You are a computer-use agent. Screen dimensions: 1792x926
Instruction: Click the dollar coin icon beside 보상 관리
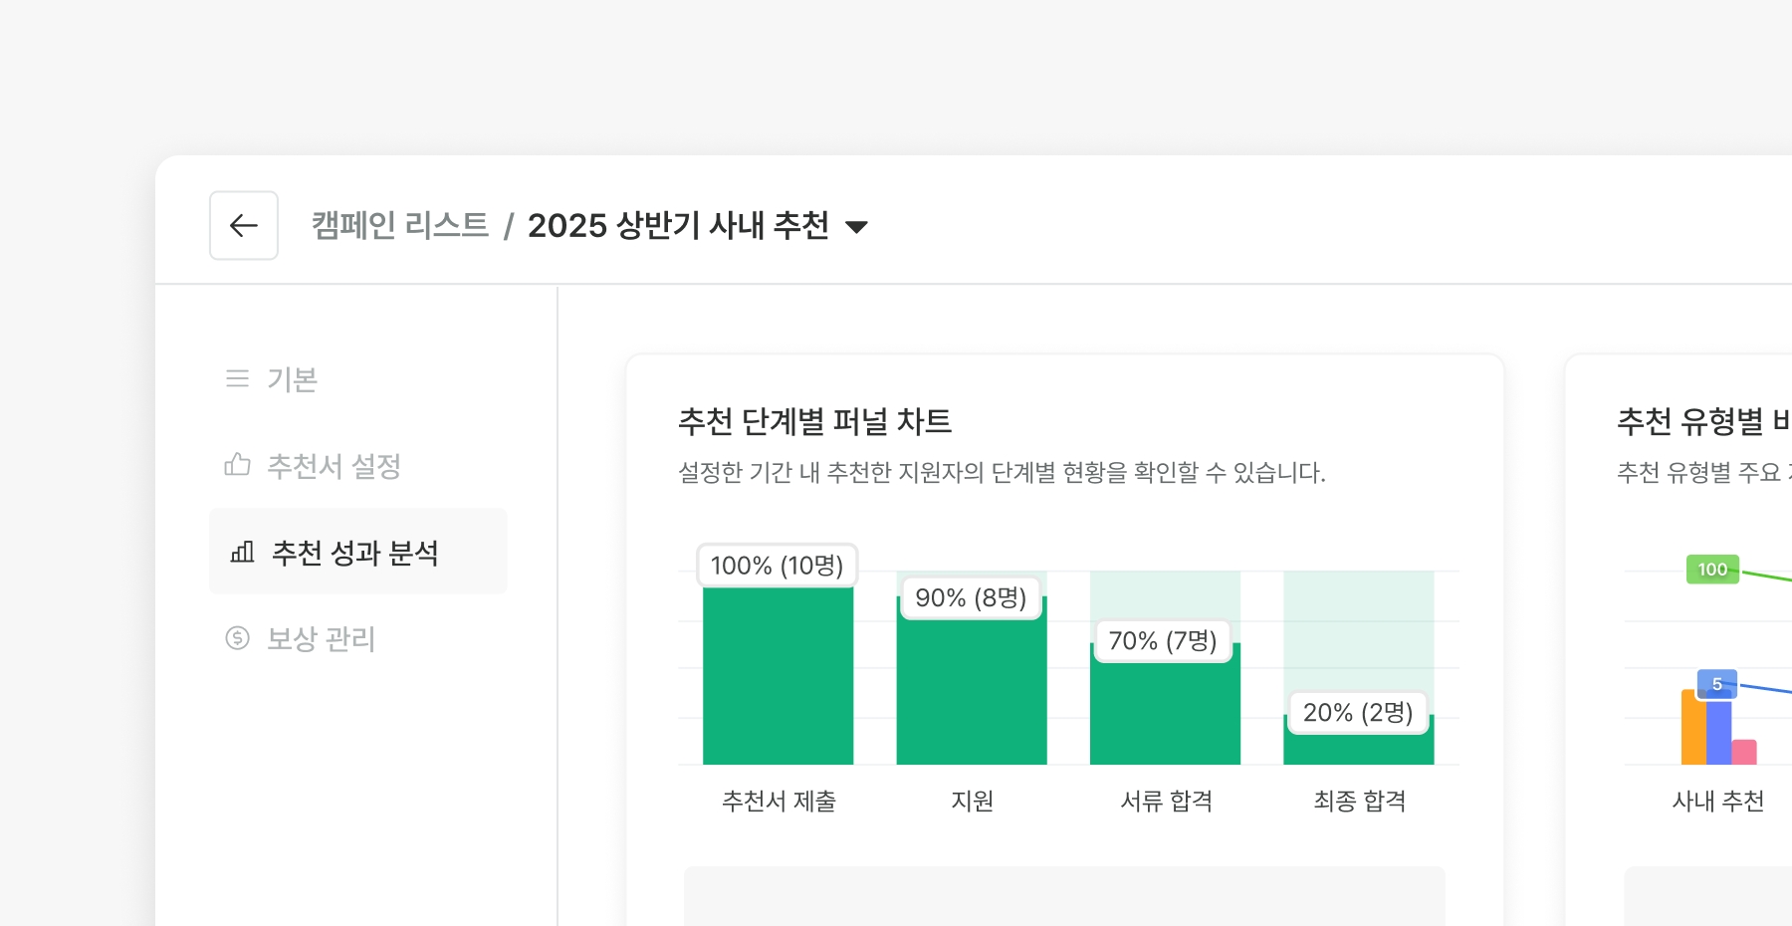tap(237, 638)
